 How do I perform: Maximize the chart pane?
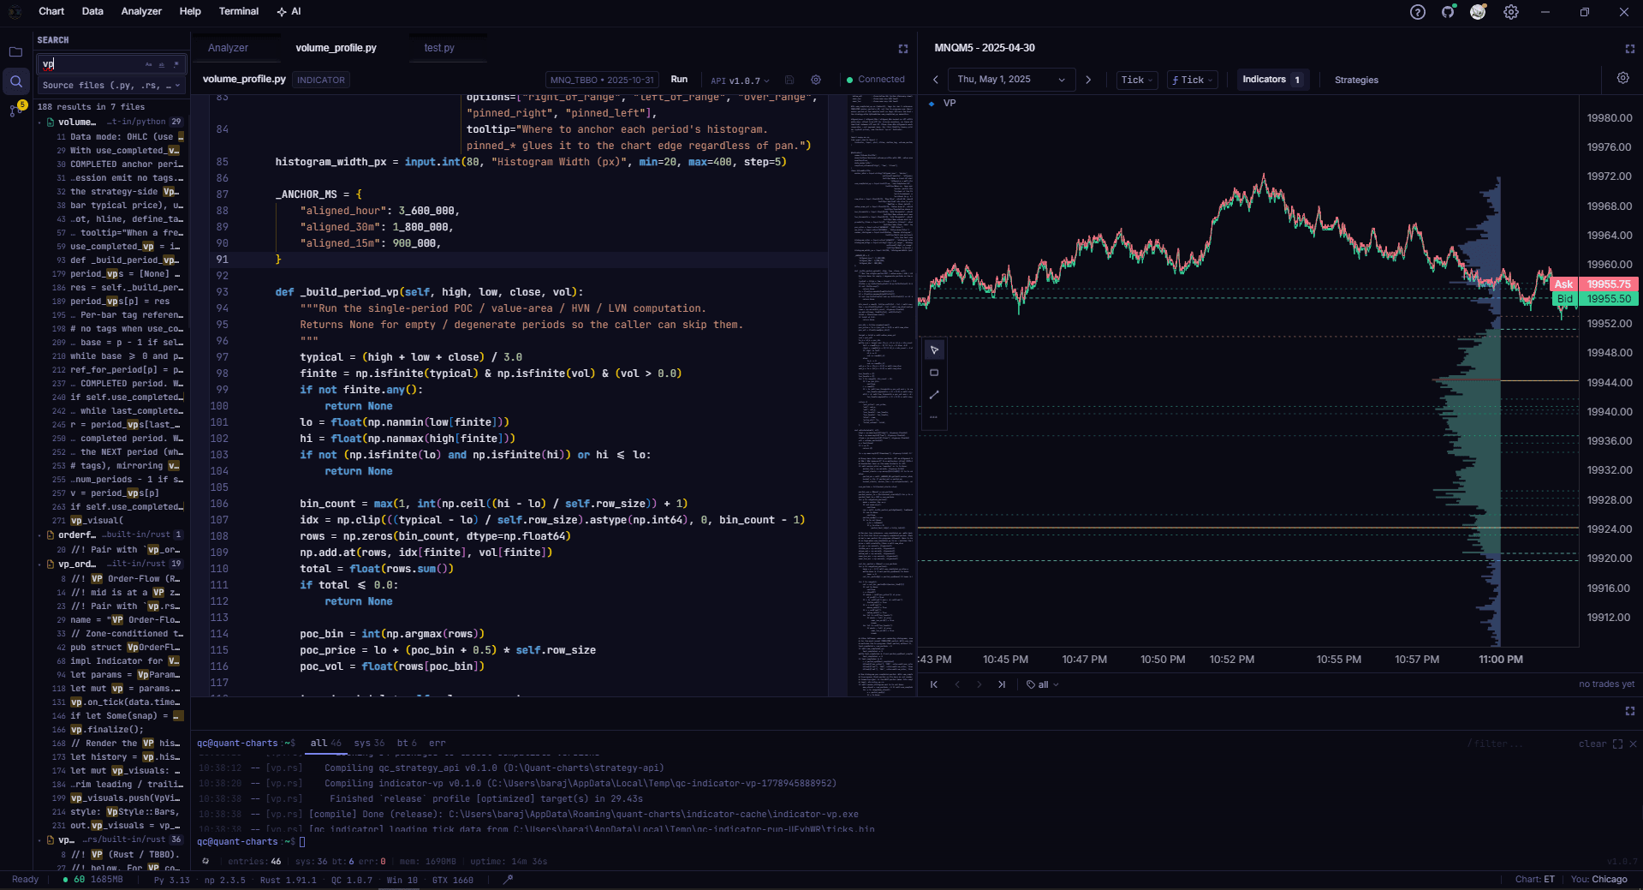1630,49
